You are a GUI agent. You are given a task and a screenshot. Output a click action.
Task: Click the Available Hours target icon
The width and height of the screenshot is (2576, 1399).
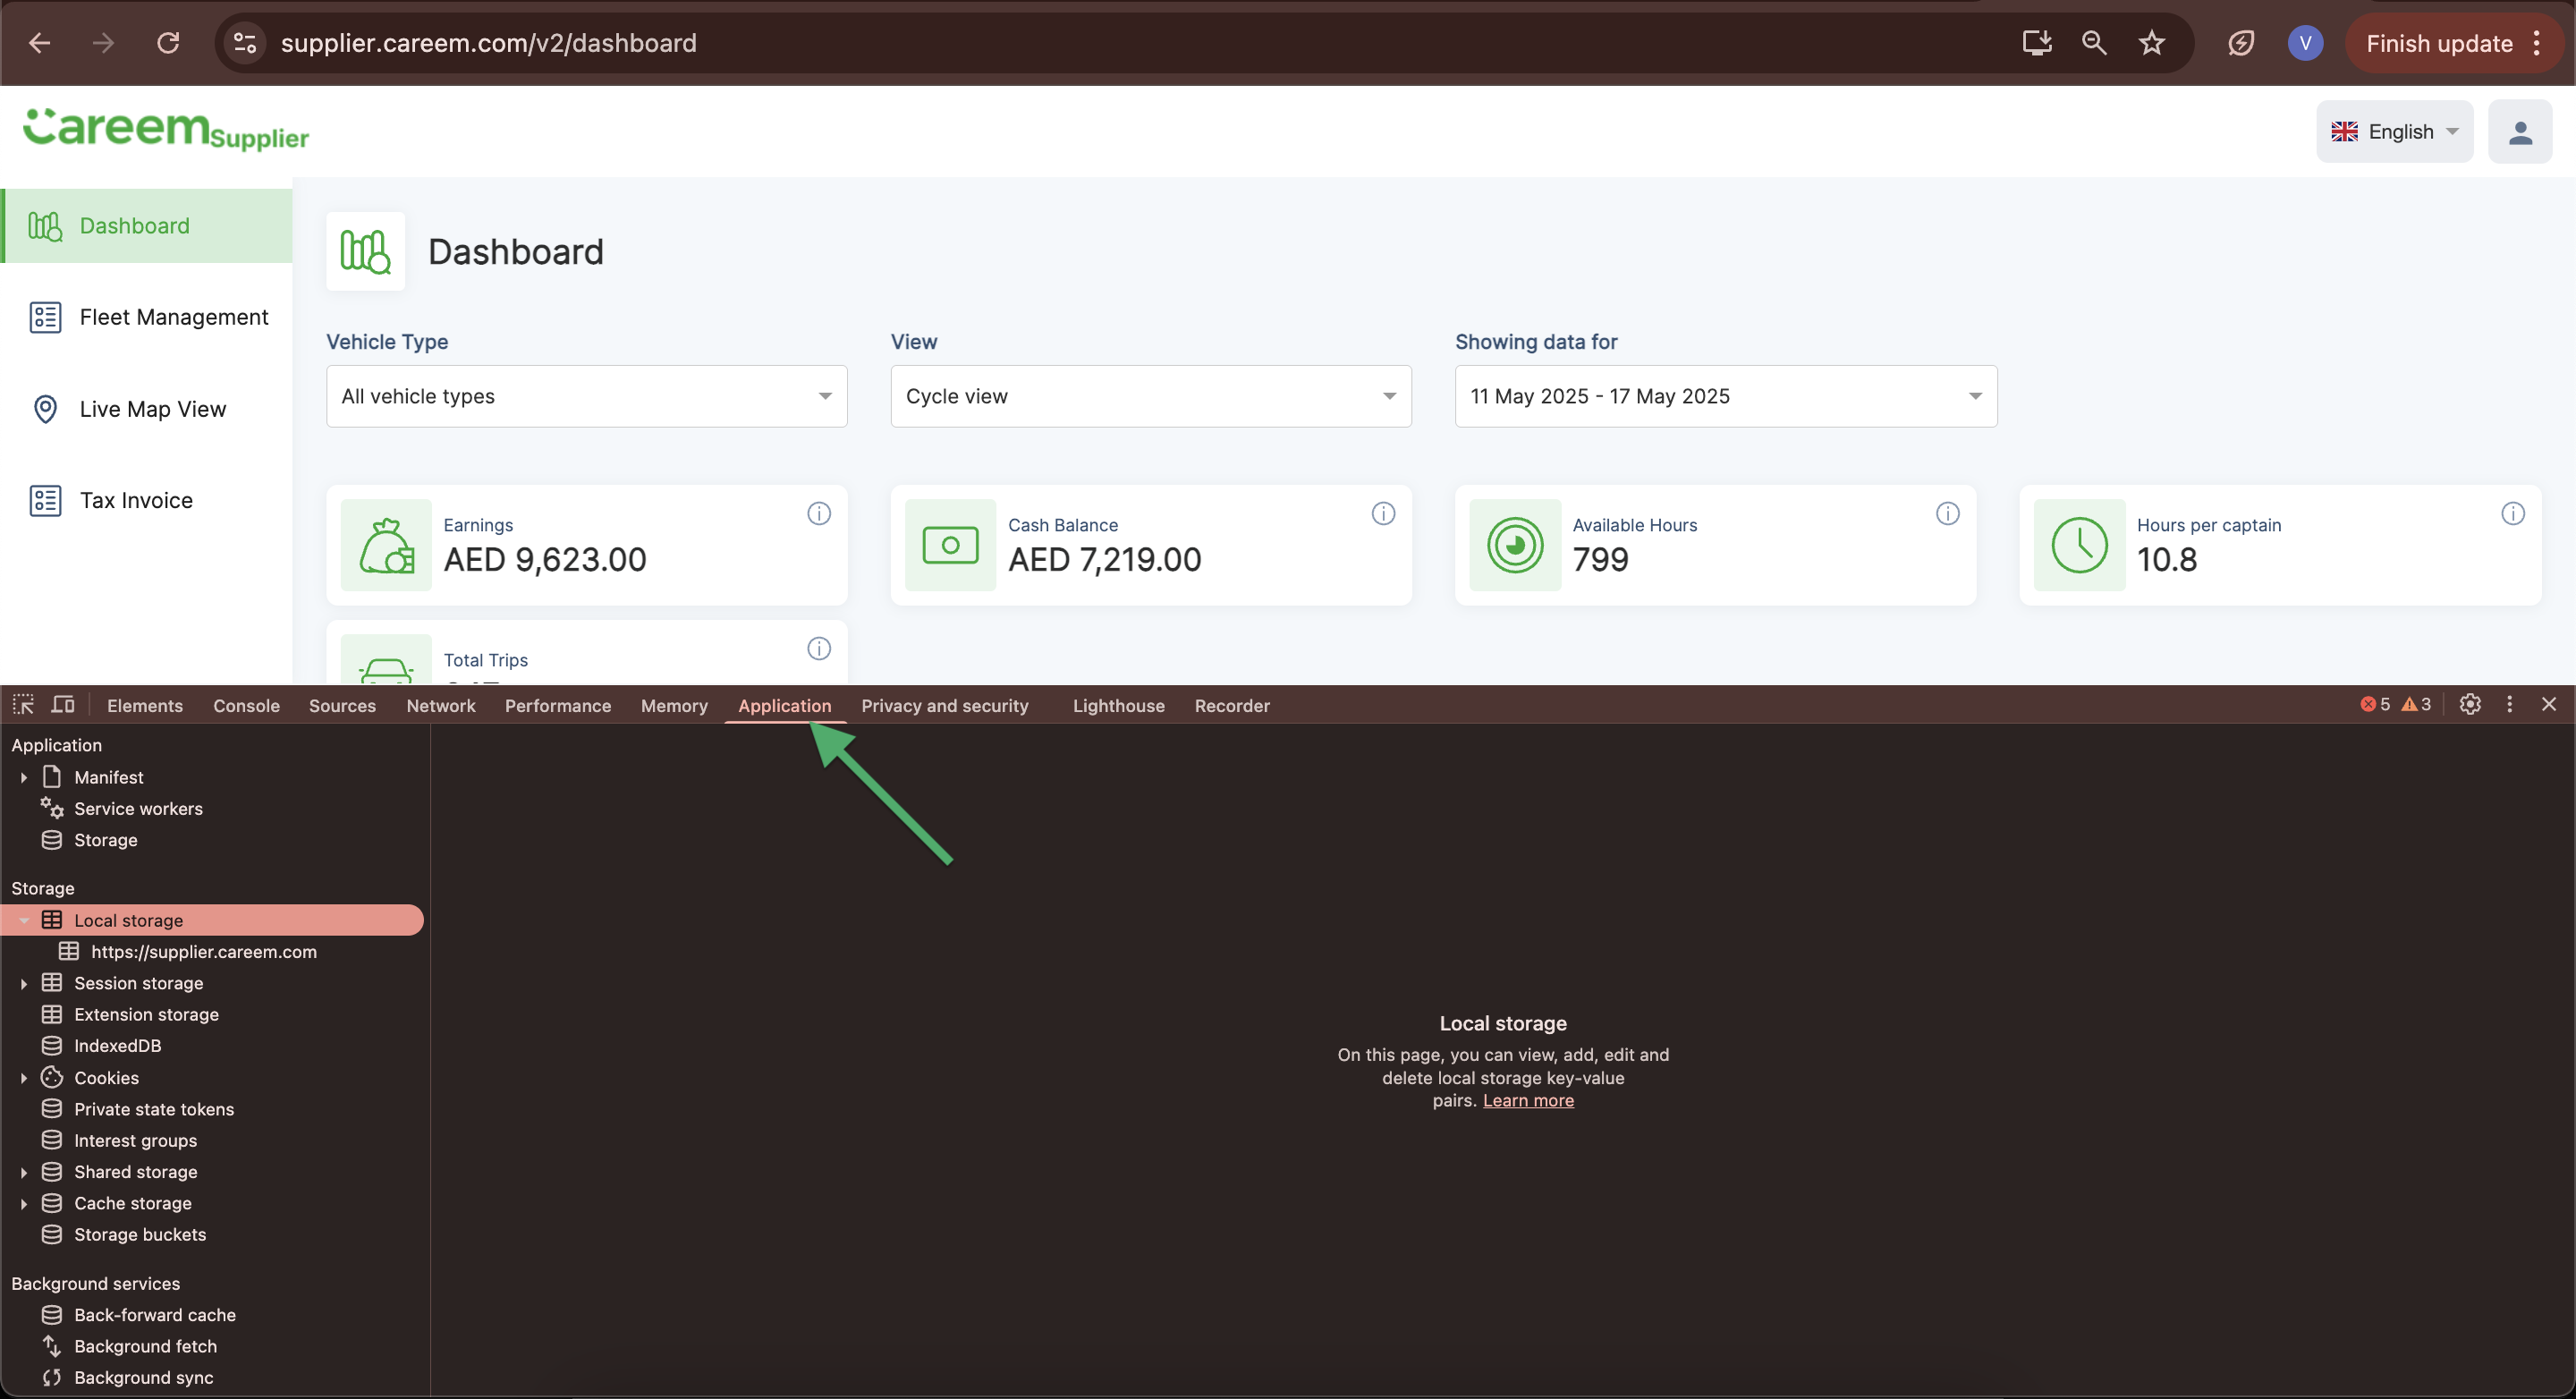(1515, 545)
